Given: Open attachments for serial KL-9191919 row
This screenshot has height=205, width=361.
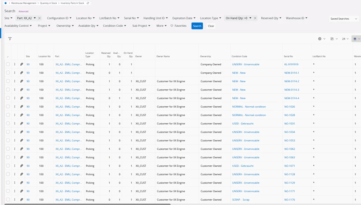Looking at the screenshot, I should coord(21,64).
